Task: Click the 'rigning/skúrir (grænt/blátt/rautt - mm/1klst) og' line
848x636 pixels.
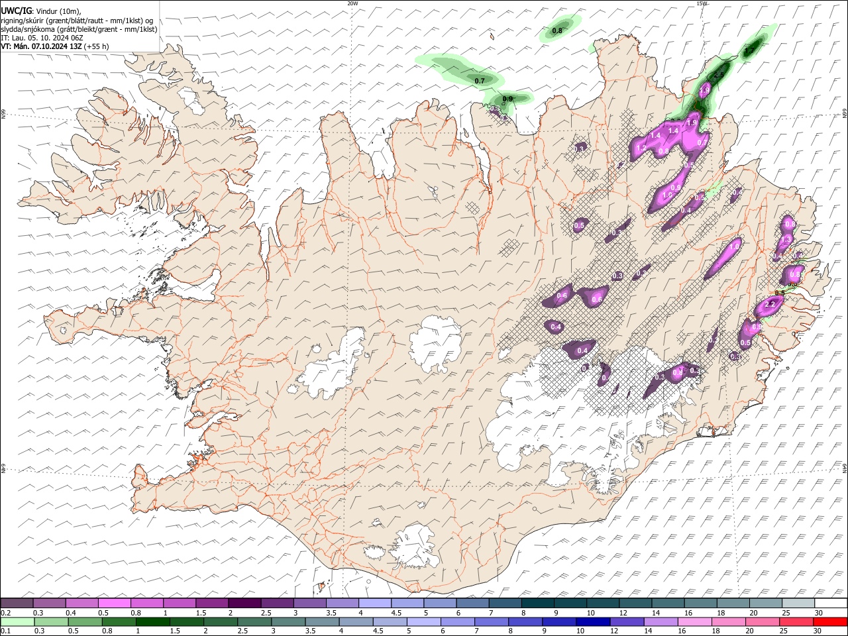Action: [x=77, y=21]
